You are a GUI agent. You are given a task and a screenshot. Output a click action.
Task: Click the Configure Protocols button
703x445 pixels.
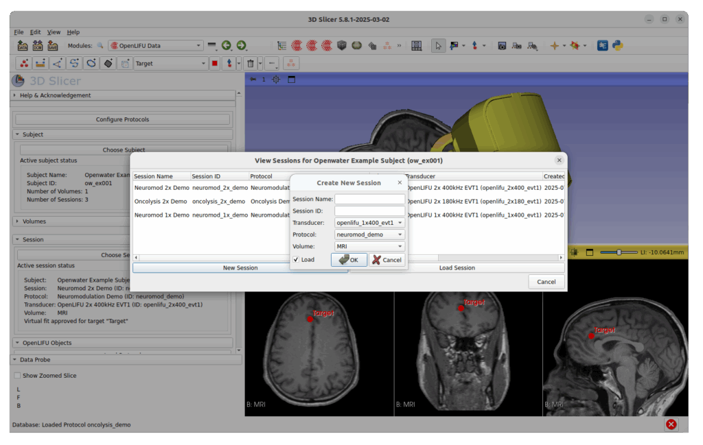click(x=122, y=119)
